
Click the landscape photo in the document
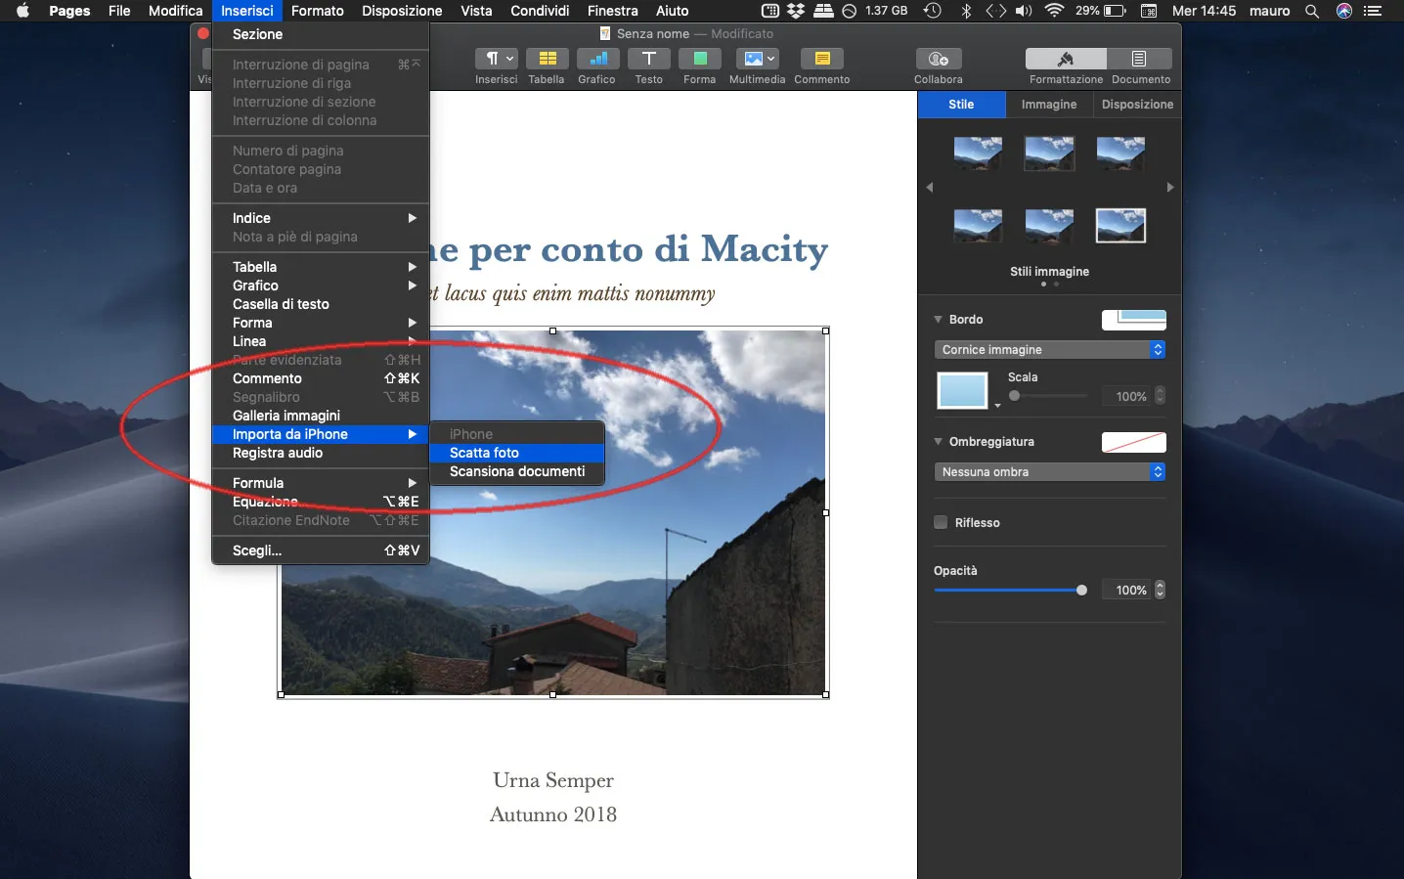coord(553,512)
